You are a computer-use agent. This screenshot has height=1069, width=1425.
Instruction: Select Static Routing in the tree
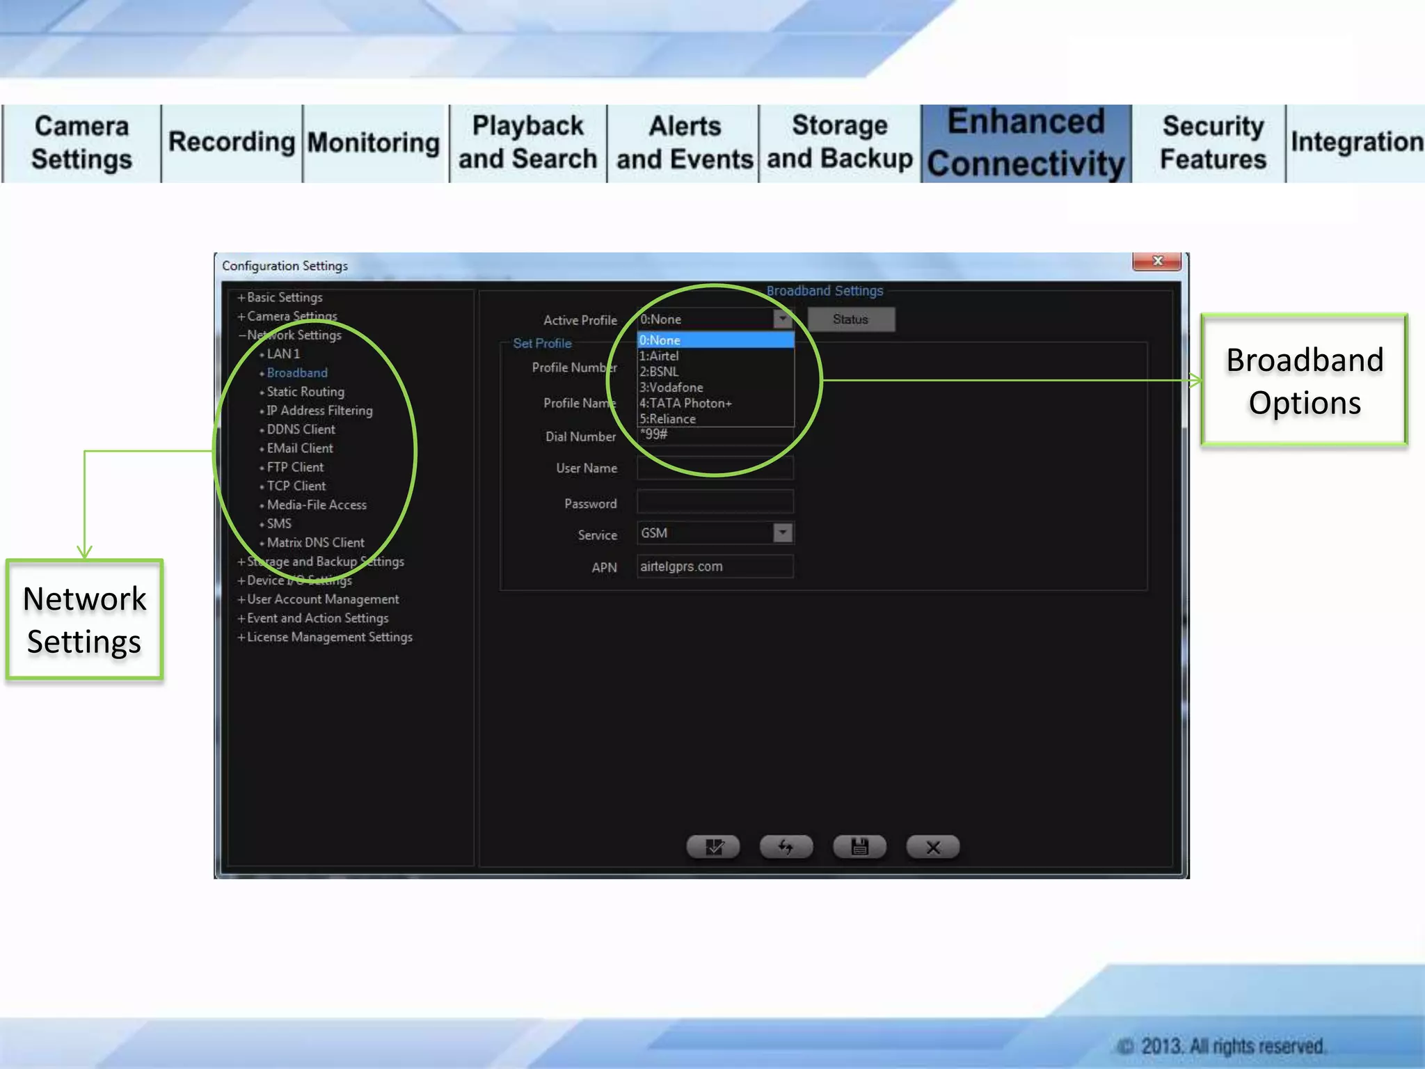tap(305, 392)
